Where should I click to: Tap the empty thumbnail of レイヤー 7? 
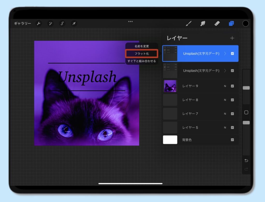[x=170, y=114]
